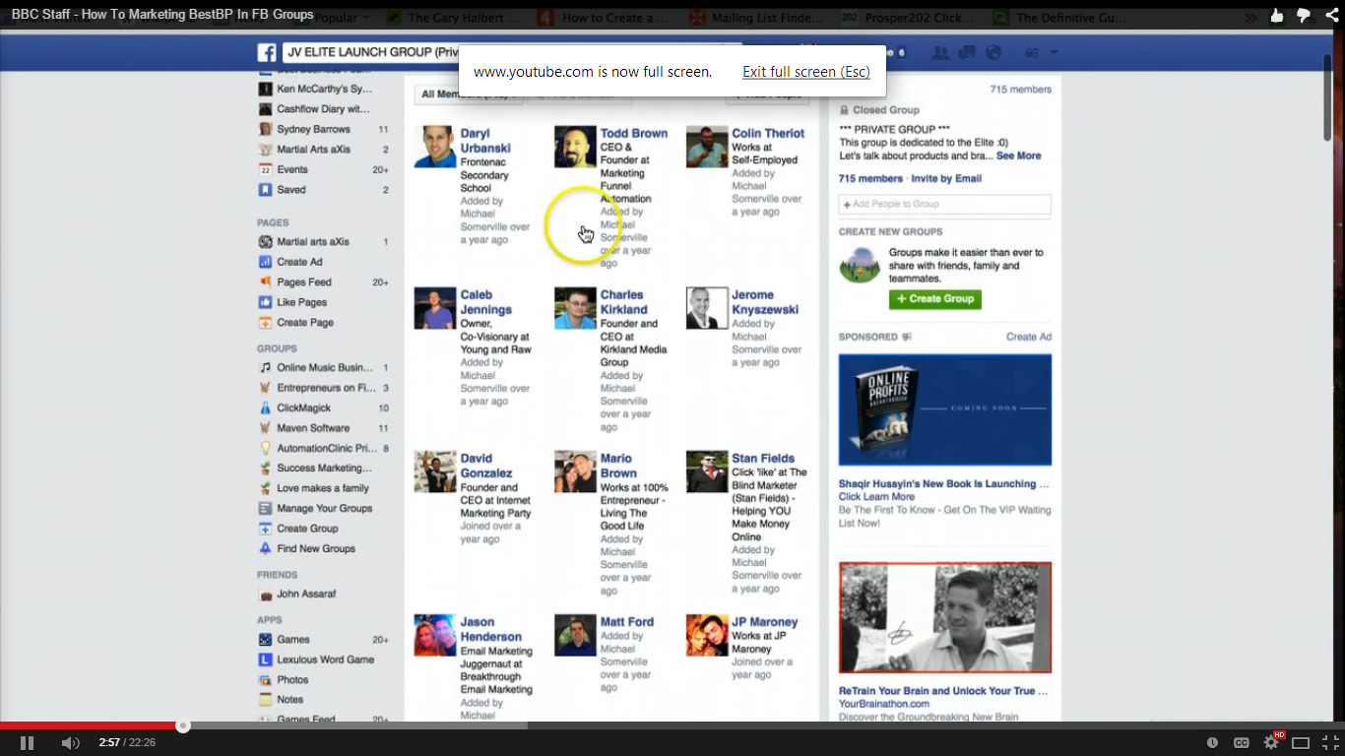Screen dimensions: 1345x756
Task: Open Charles Kirkland's profile name
Action: (x=624, y=302)
